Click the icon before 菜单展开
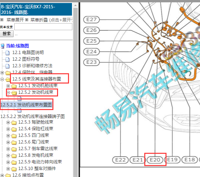Viewport: 200px width, 177px height. pos(2,20)
